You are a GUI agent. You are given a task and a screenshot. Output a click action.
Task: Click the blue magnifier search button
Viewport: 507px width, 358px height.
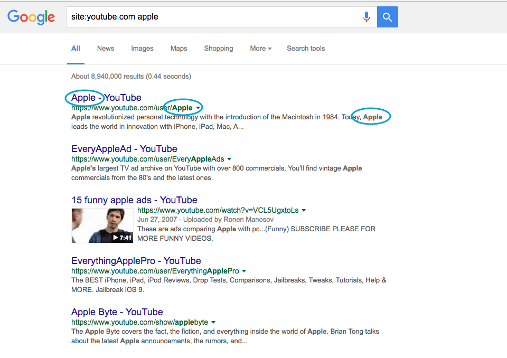click(387, 17)
